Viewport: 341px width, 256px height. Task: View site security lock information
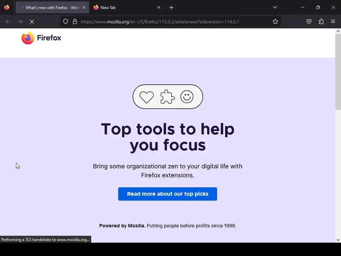pos(75,22)
